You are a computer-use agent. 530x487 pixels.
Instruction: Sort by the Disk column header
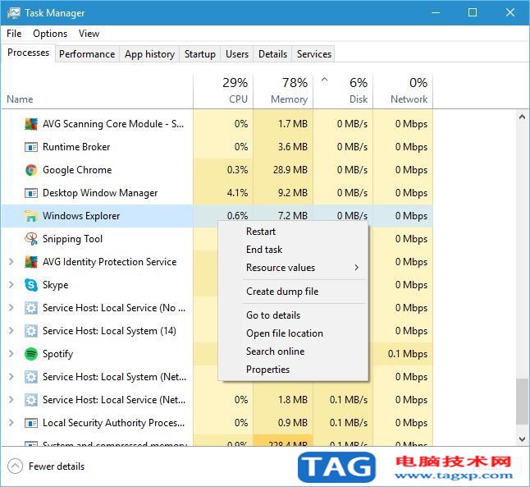coord(343,90)
